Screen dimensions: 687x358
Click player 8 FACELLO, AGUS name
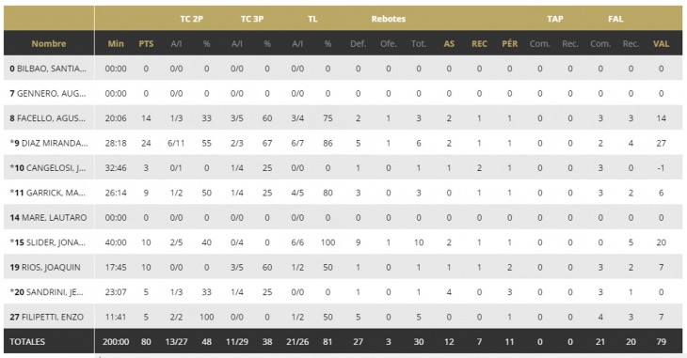[47, 118]
